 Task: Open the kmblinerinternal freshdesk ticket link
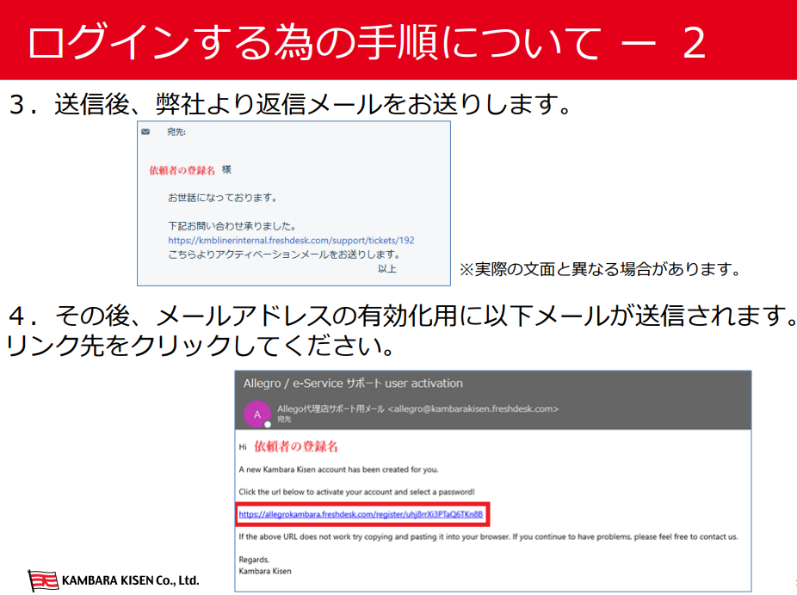(x=291, y=240)
